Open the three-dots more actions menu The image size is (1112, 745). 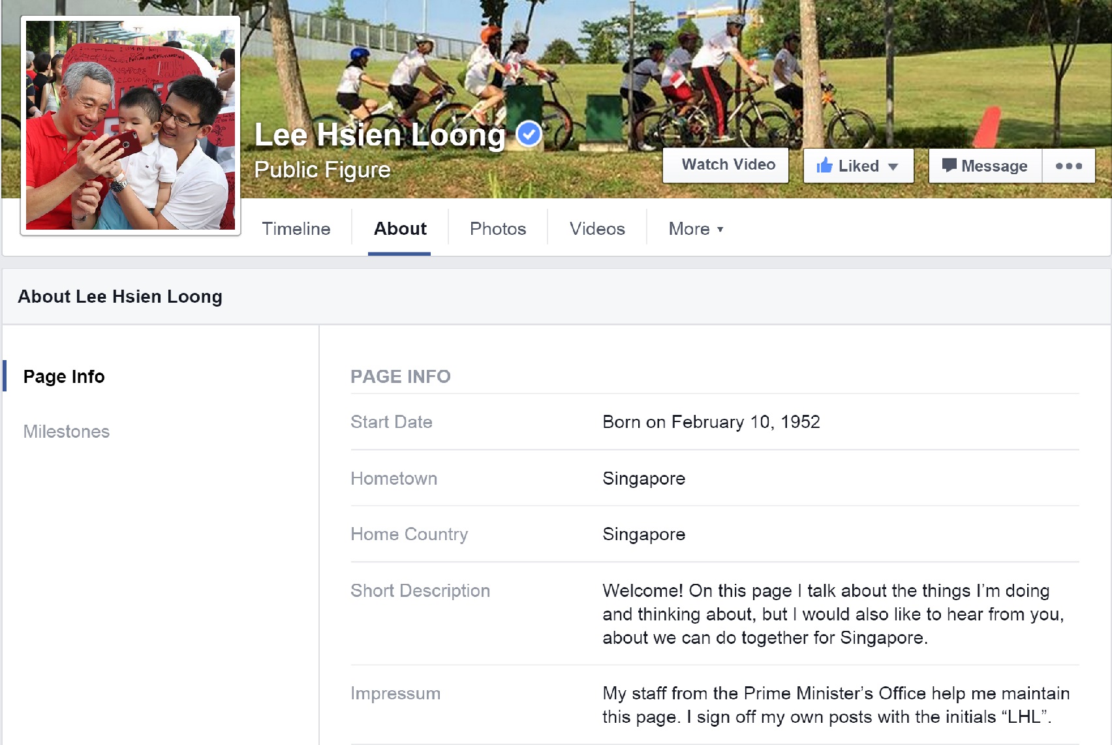coord(1068,166)
